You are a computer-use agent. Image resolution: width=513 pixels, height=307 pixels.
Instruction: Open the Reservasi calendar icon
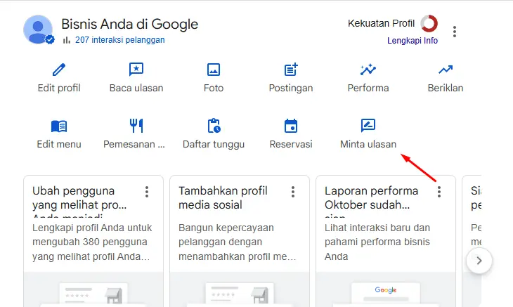(x=291, y=126)
